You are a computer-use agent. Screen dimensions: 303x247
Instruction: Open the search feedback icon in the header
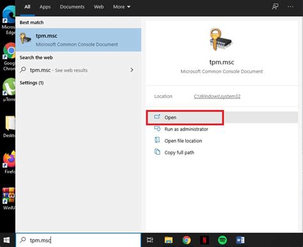(275, 7)
